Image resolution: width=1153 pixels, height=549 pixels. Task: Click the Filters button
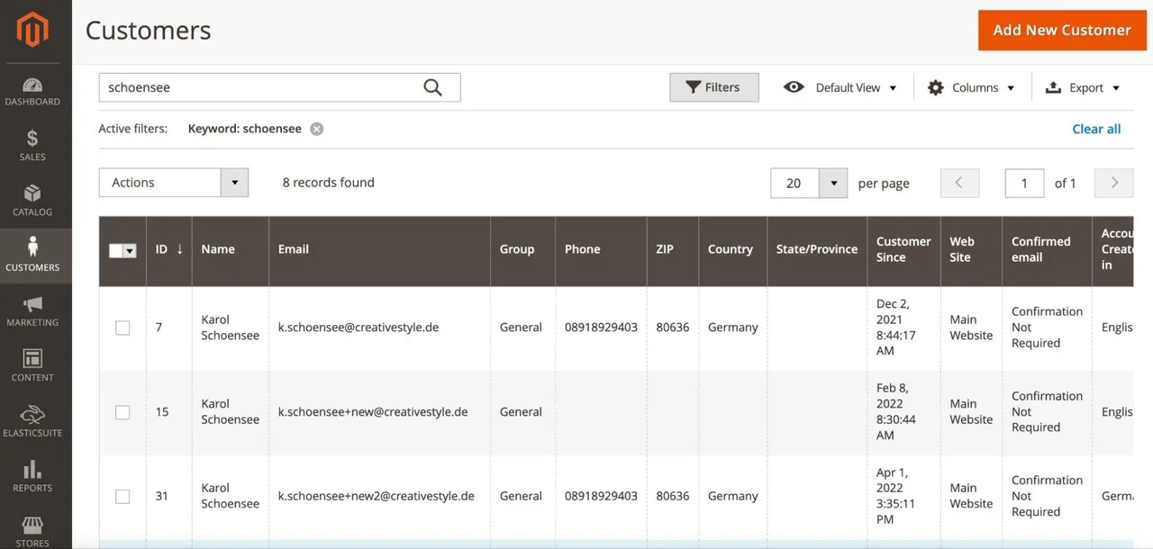[x=714, y=87]
